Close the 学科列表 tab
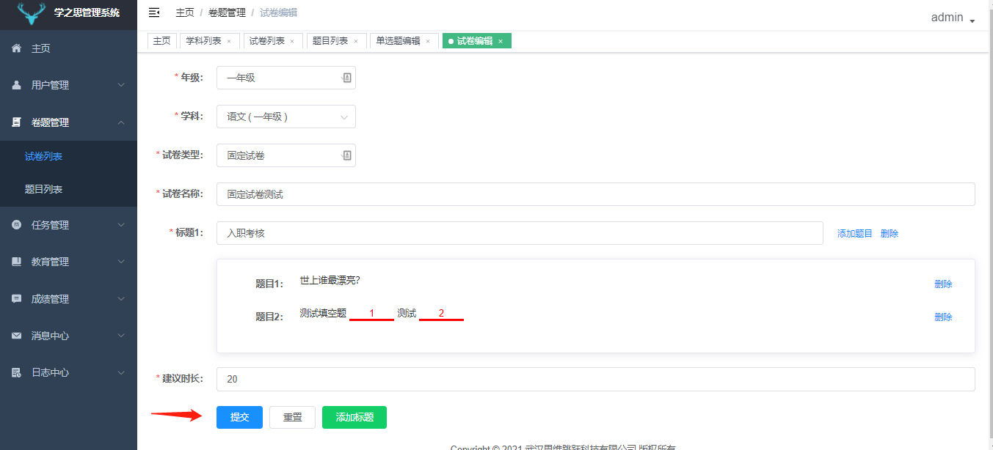Screen dimensions: 993x450 tap(229, 42)
